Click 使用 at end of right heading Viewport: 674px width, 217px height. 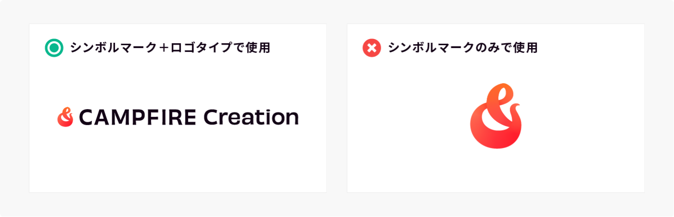[x=525, y=48]
